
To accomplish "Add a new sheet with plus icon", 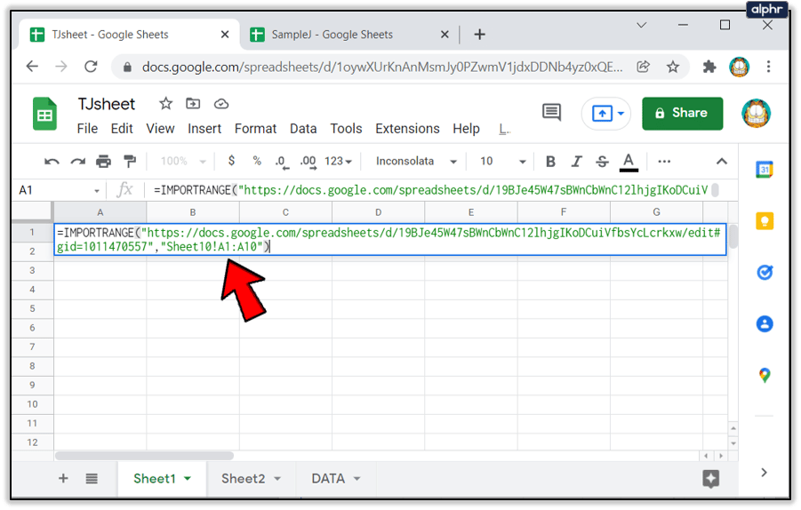I will click(x=63, y=478).
